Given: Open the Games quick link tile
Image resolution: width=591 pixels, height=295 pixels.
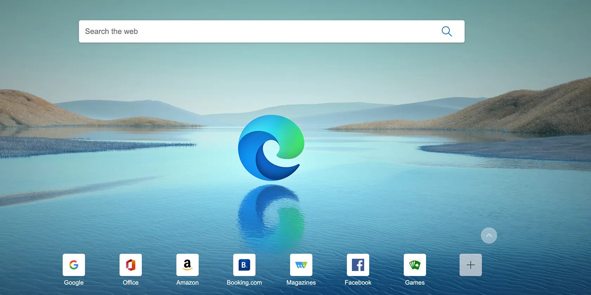Looking at the screenshot, I should 415,265.
